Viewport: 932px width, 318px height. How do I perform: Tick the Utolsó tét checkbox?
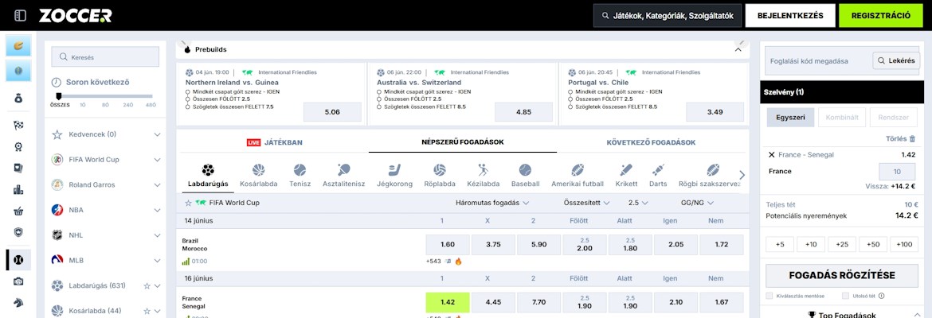click(x=845, y=296)
